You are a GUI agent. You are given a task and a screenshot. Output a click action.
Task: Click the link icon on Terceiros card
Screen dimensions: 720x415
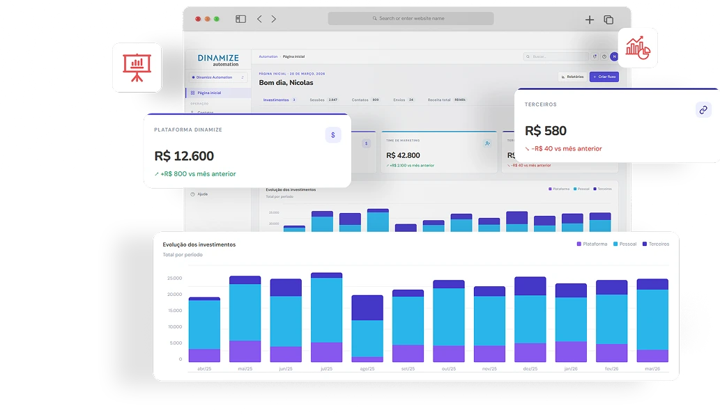pyautogui.click(x=703, y=110)
